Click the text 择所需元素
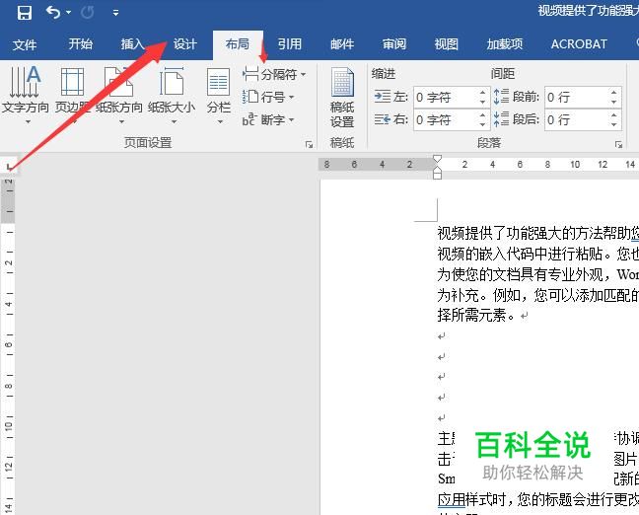This screenshot has height=515, width=639. (x=471, y=315)
